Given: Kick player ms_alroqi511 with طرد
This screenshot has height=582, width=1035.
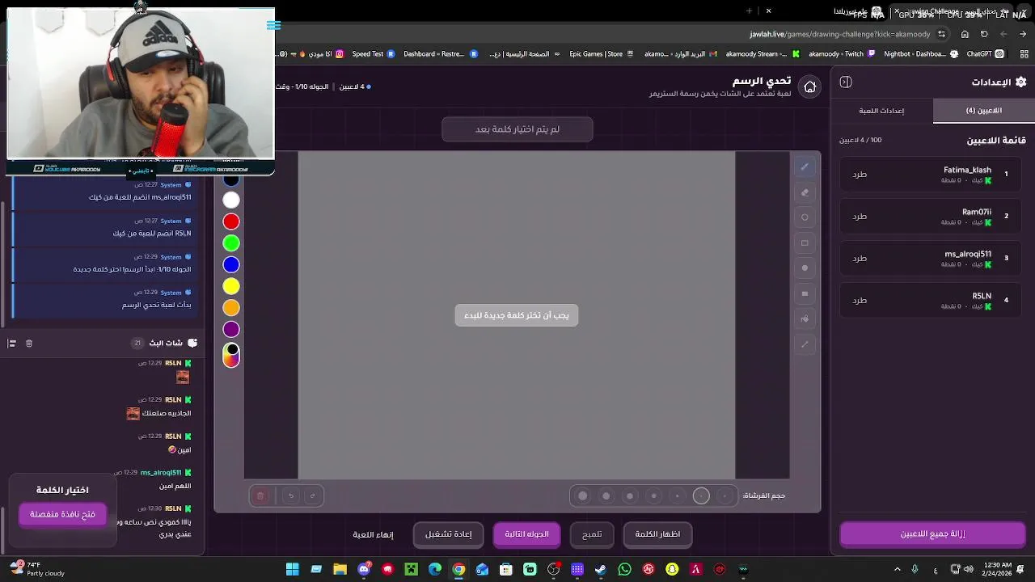Looking at the screenshot, I should point(860,258).
